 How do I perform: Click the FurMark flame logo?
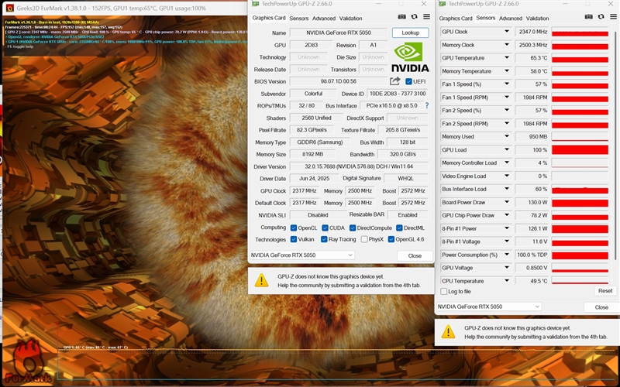click(x=28, y=360)
